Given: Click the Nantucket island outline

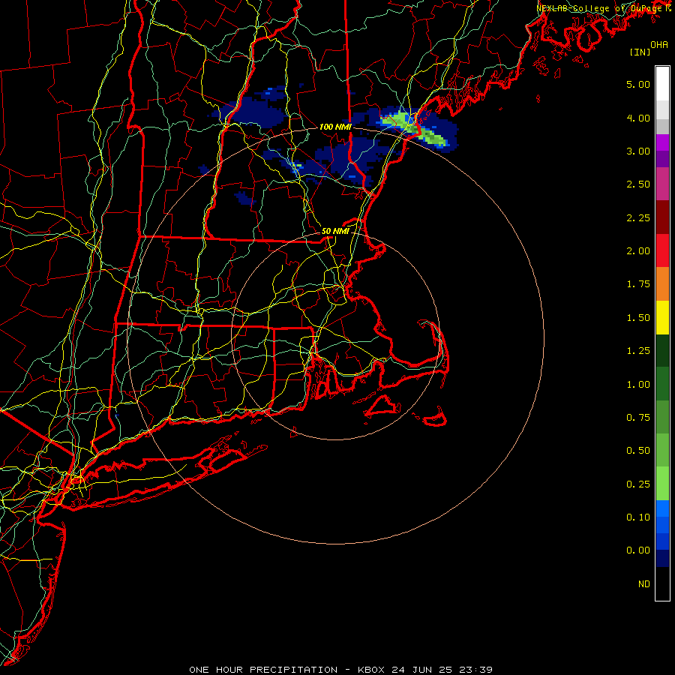Looking at the screenshot, I should point(436,418).
